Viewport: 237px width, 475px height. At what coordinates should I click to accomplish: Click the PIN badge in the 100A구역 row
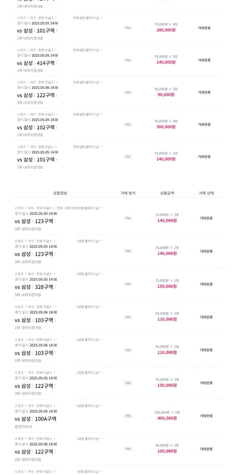click(x=128, y=416)
